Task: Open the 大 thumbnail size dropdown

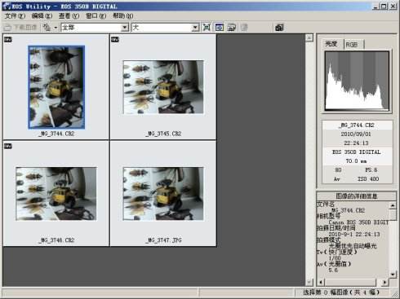Action: point(195,27)
